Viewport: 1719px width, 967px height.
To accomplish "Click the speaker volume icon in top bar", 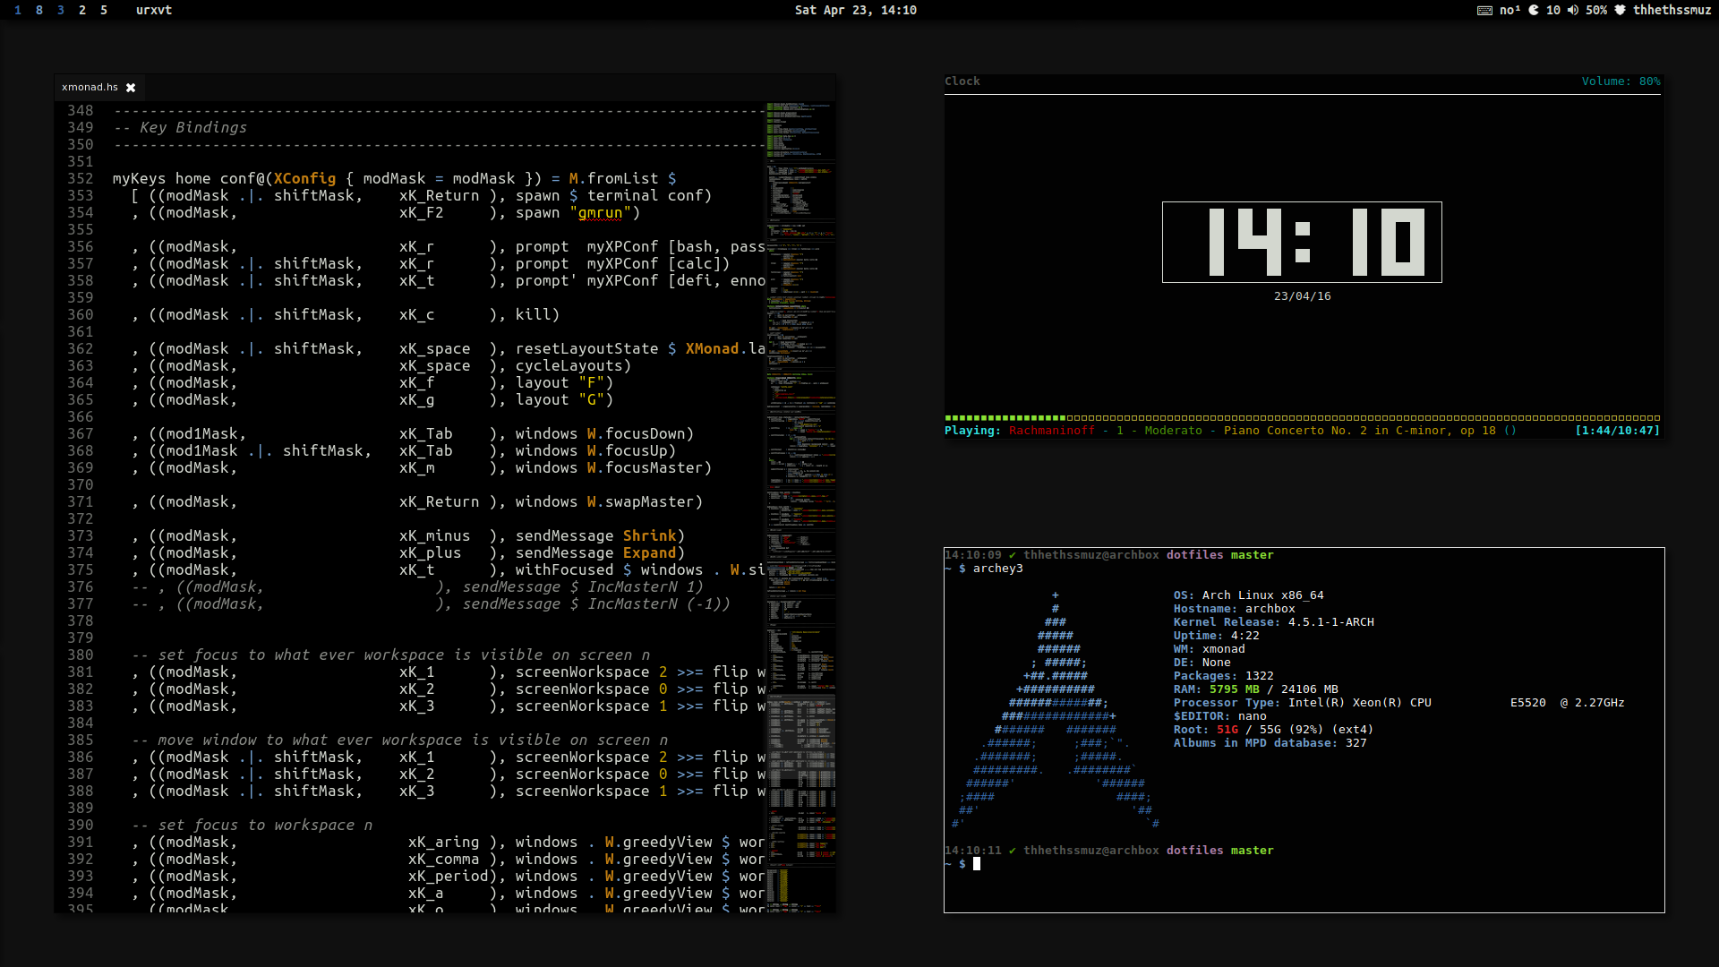I will [1573, 10].
